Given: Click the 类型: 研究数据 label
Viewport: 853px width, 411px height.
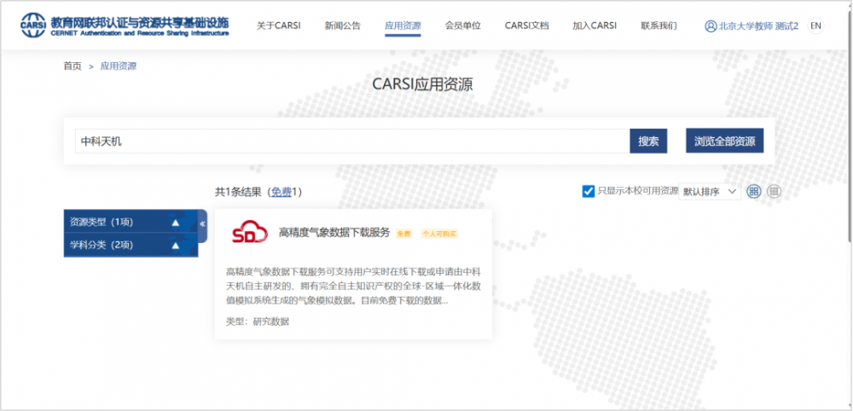Looking at the screenshot, I should tap(258, 321).
